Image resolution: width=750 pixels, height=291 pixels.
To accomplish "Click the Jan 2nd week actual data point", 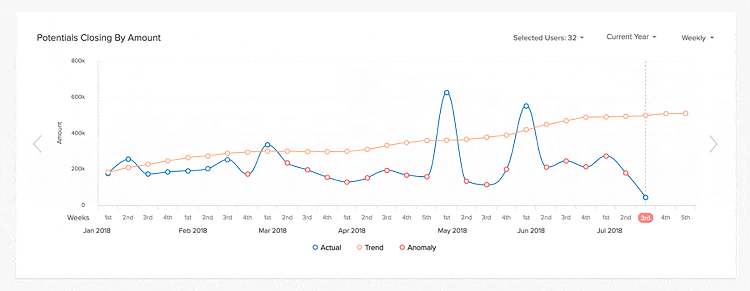I will tap(128, 159).
